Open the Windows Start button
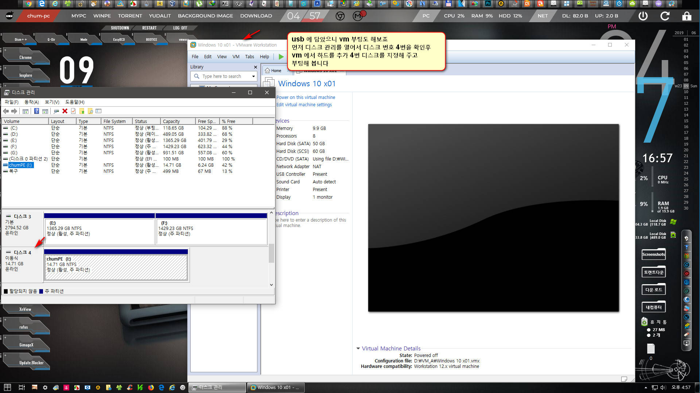Image resolution: width=700 pixels, height=393 pixels. [7, 388]
